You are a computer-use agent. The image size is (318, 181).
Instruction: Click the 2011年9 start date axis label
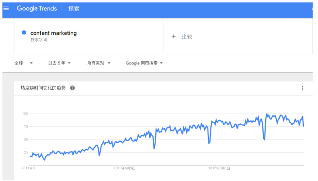click(30, 168)
